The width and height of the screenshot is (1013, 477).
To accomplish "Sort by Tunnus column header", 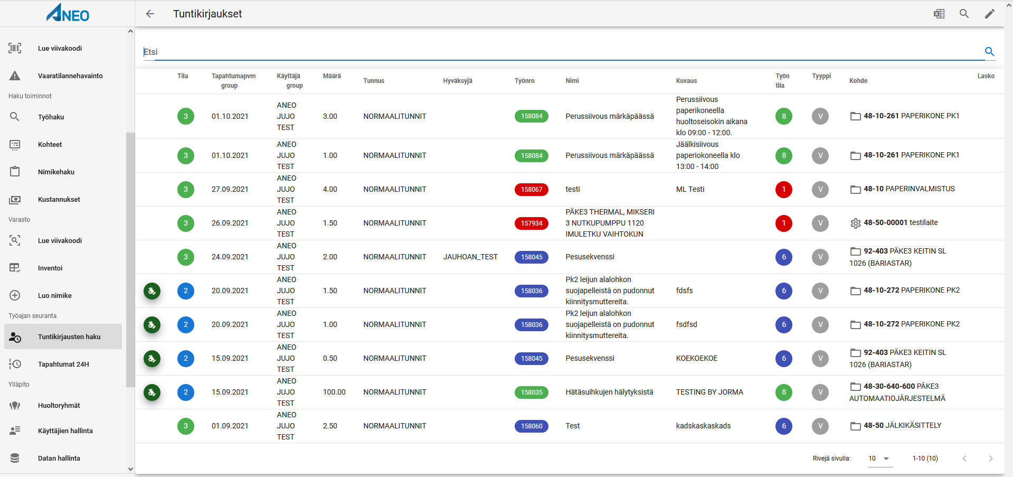I will (374, 81).
